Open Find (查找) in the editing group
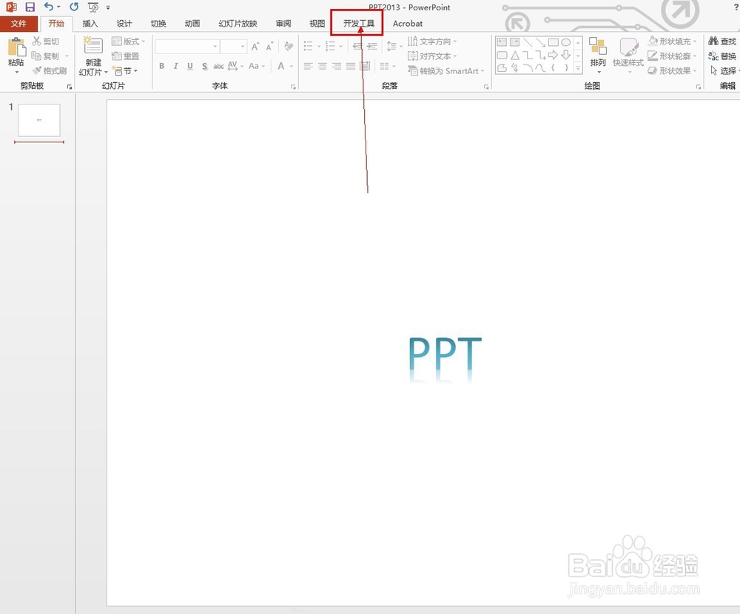 point(721,41)
